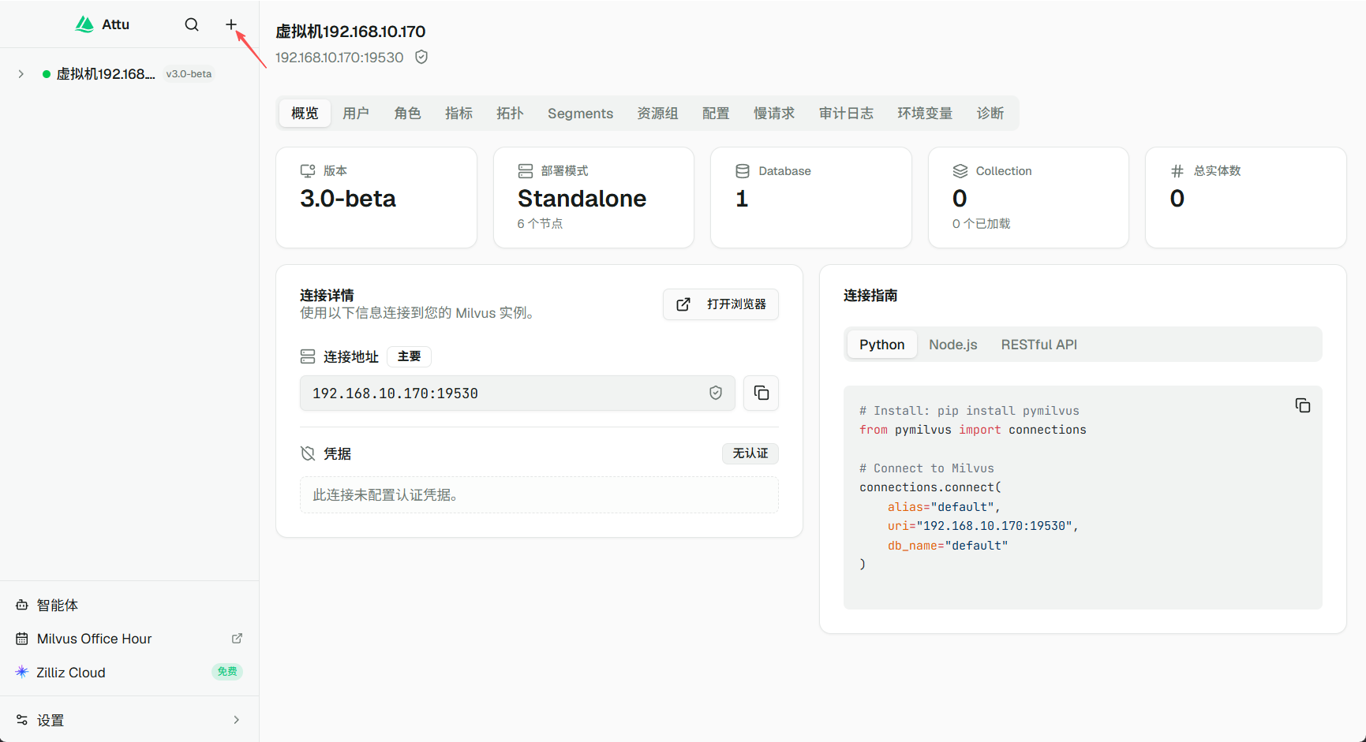Click the 连接地址 server icon

[308, 356]
